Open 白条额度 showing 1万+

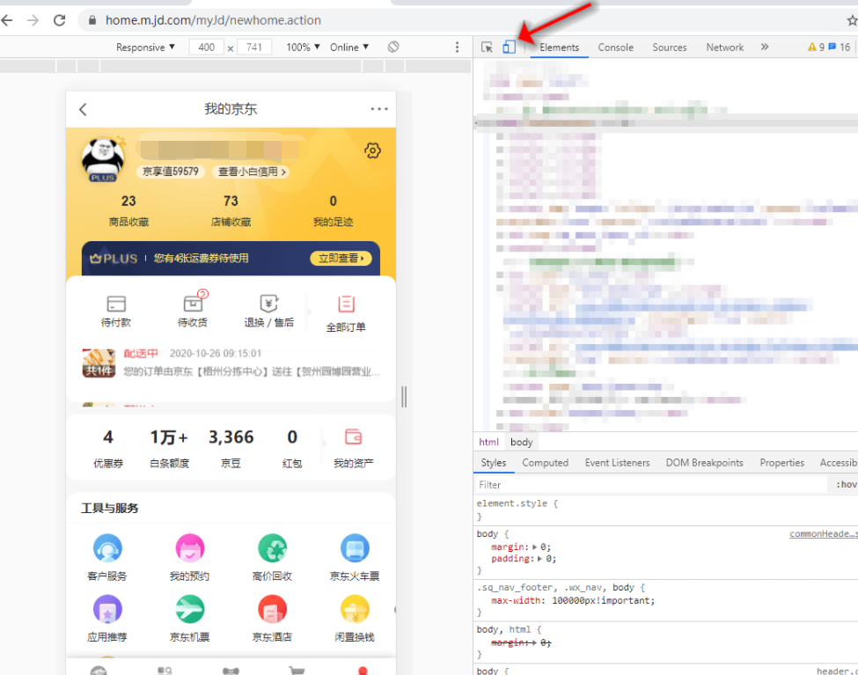[x=170, y=448]
